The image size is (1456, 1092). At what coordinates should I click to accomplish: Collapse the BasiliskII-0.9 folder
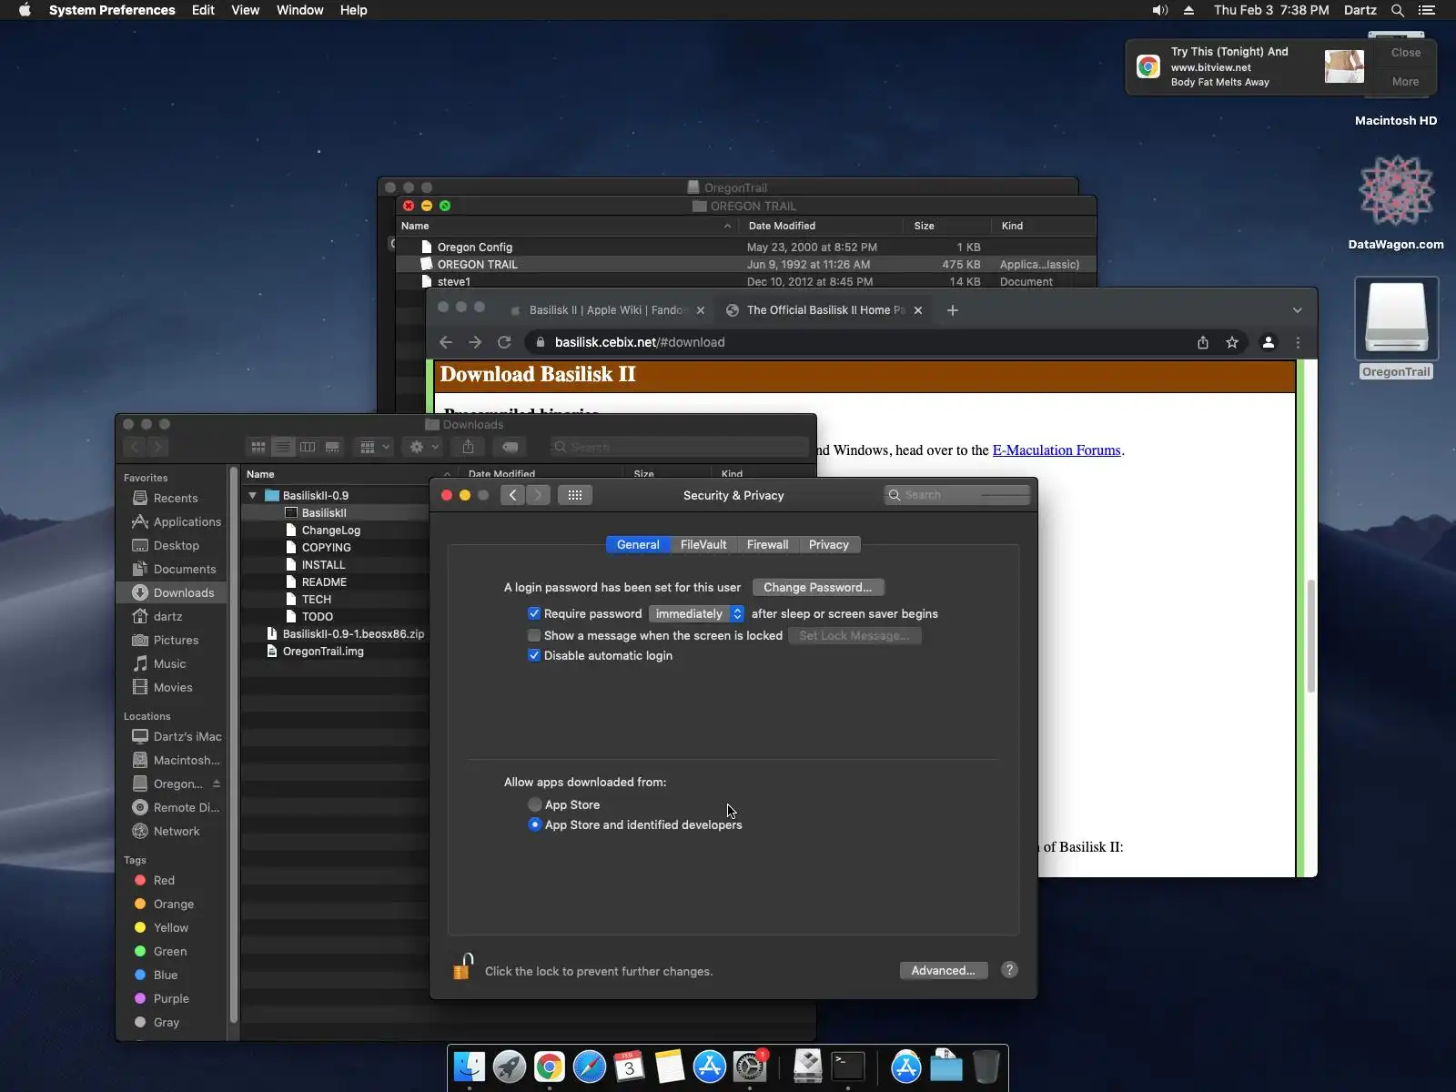[253, 495]
